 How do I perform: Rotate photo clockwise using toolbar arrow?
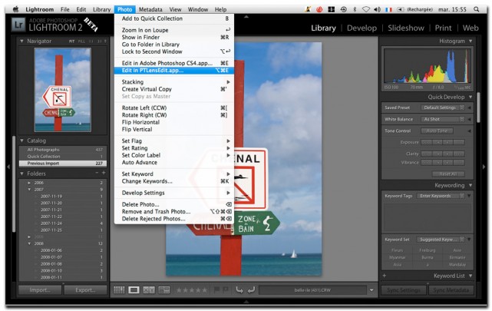coord(251,289)
